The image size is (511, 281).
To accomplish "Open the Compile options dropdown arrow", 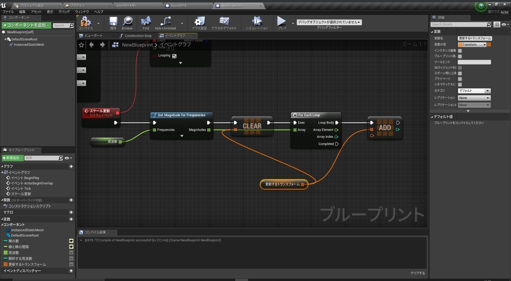I will click(x=98, y=23).
